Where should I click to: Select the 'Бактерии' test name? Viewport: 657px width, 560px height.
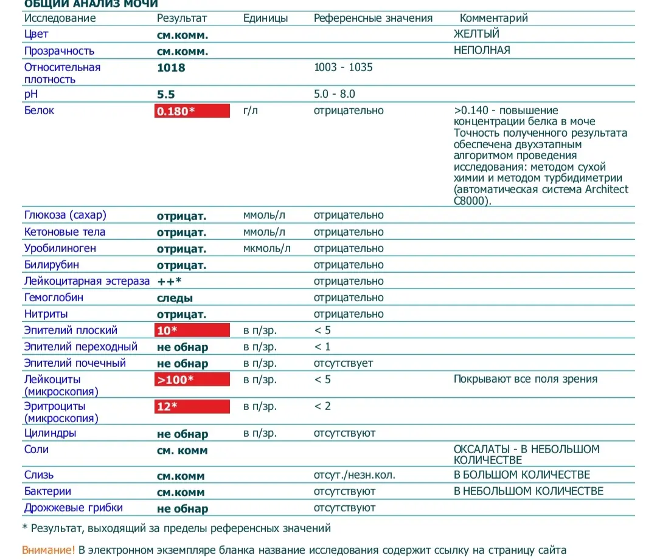pyautogui.click(x=48, y=491)
